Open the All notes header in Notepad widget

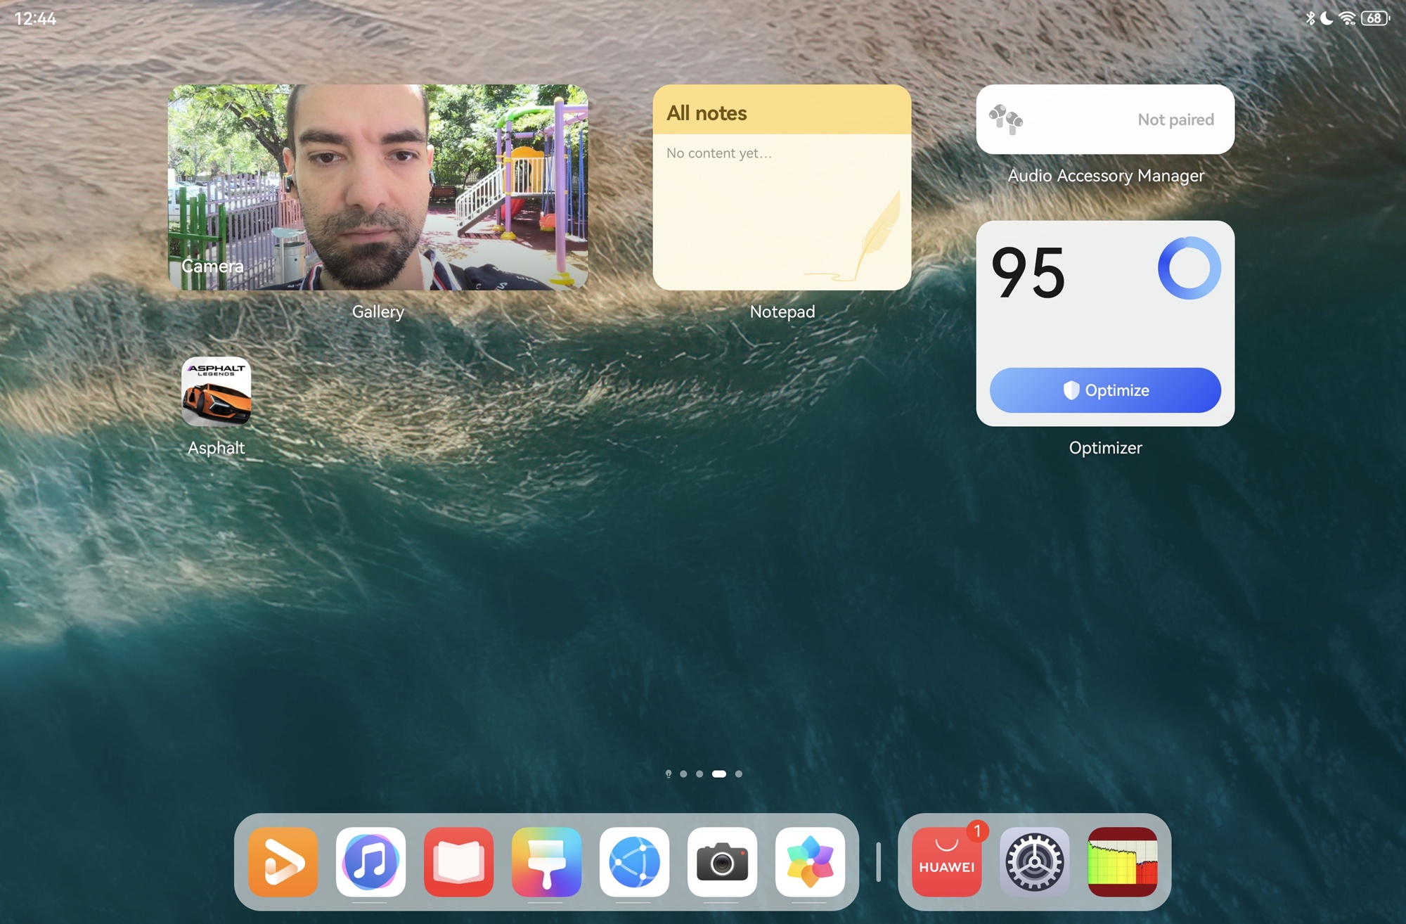pos(782,111)
